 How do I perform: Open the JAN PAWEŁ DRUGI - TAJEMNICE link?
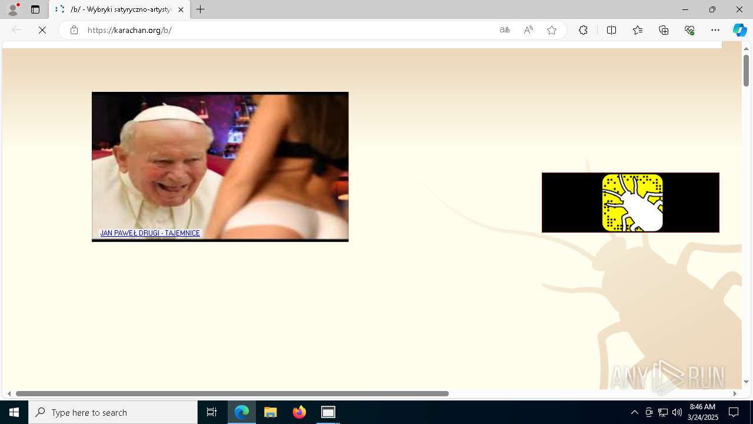(150, 233)
